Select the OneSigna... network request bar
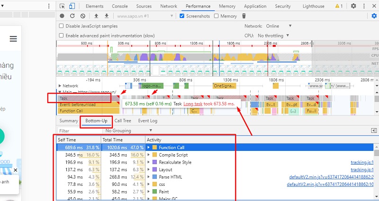 click(224, 86)
